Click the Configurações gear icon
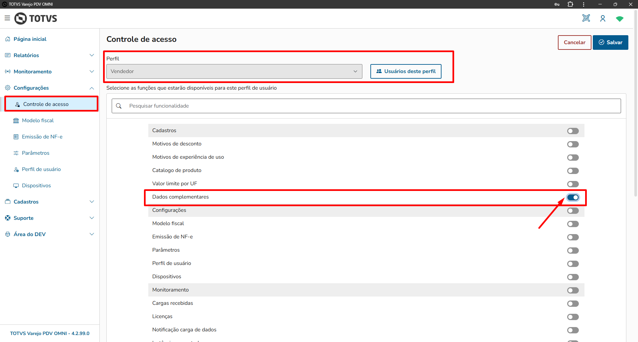 tap(8, 88)
